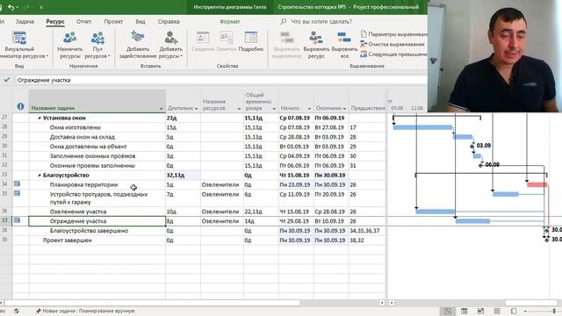Go to Next Overallocation

pos(393,54)
